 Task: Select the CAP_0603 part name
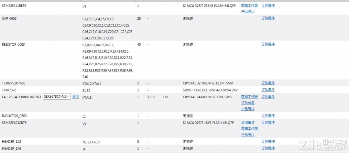(9, 18)
